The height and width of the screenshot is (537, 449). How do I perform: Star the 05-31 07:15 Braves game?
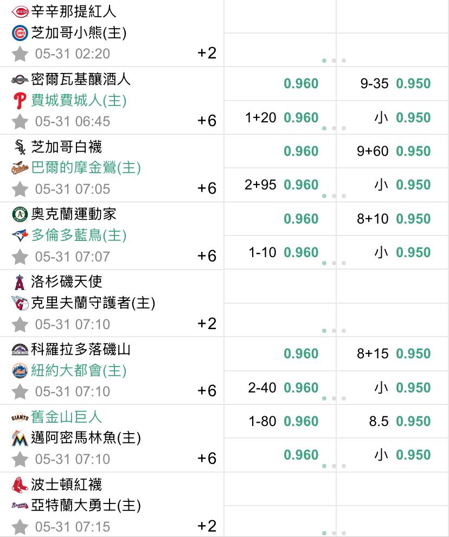pyautogui.click(x=20, y=527)
